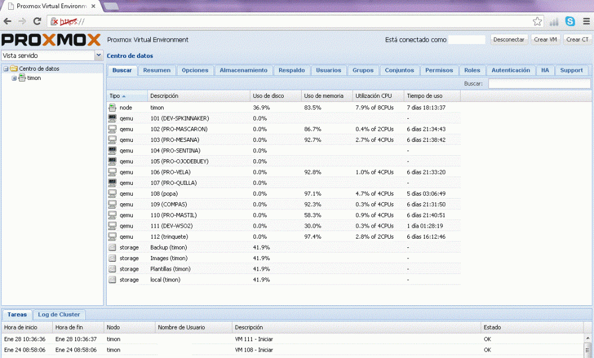Click the VM icon for 108 (popa)
Screen dimensions: 594x358
(112, 193)
